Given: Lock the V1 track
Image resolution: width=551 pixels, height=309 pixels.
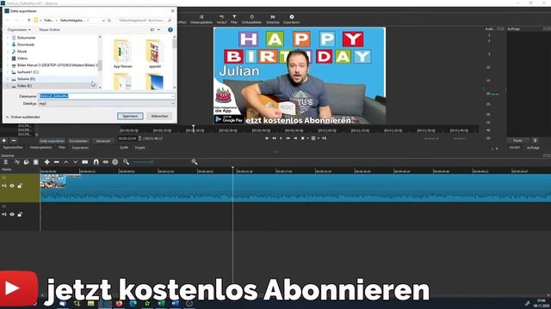Looking at the screenshot, I should 20,214.
